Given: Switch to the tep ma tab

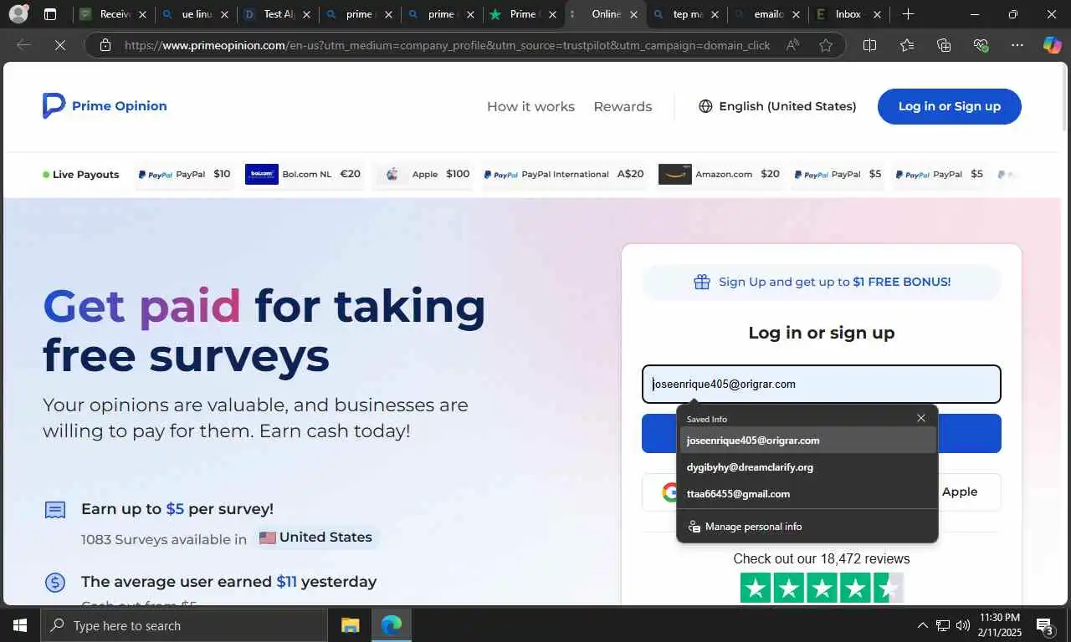Looking at the screenshot, I should tap(686, 14).
